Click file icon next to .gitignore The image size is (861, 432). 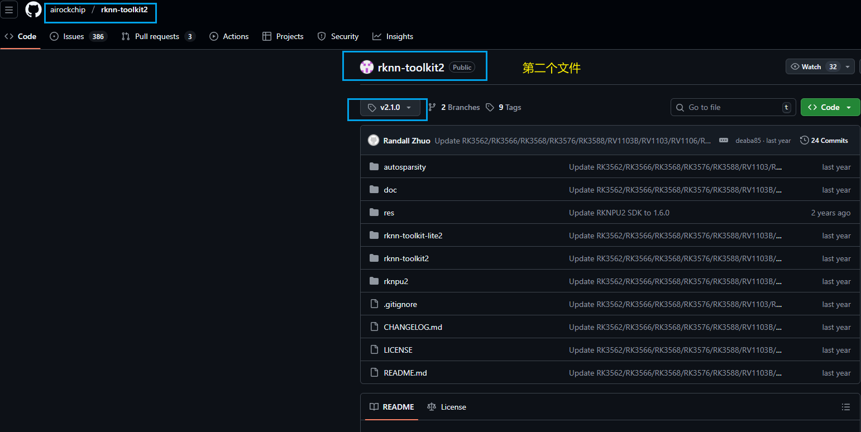tap(374, 304)
